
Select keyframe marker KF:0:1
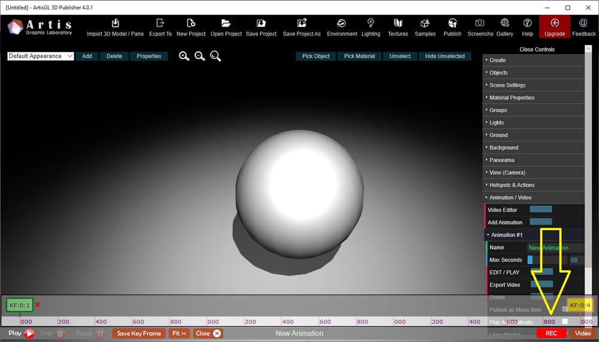pos(20,305)
